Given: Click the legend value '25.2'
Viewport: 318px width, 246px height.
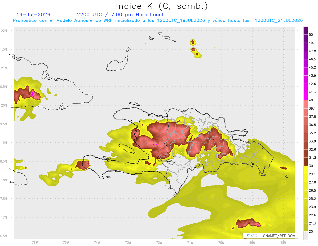Looking at the screenshot, I should pos(312,199).
